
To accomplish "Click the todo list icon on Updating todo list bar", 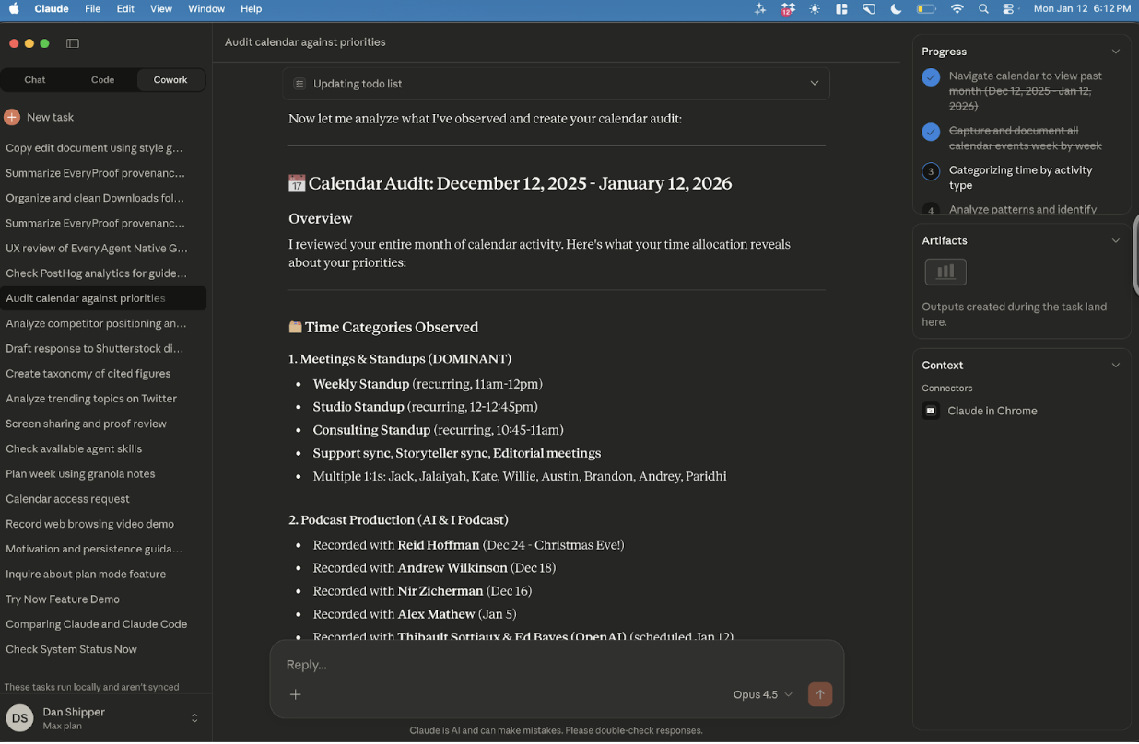I will point(299,83).
